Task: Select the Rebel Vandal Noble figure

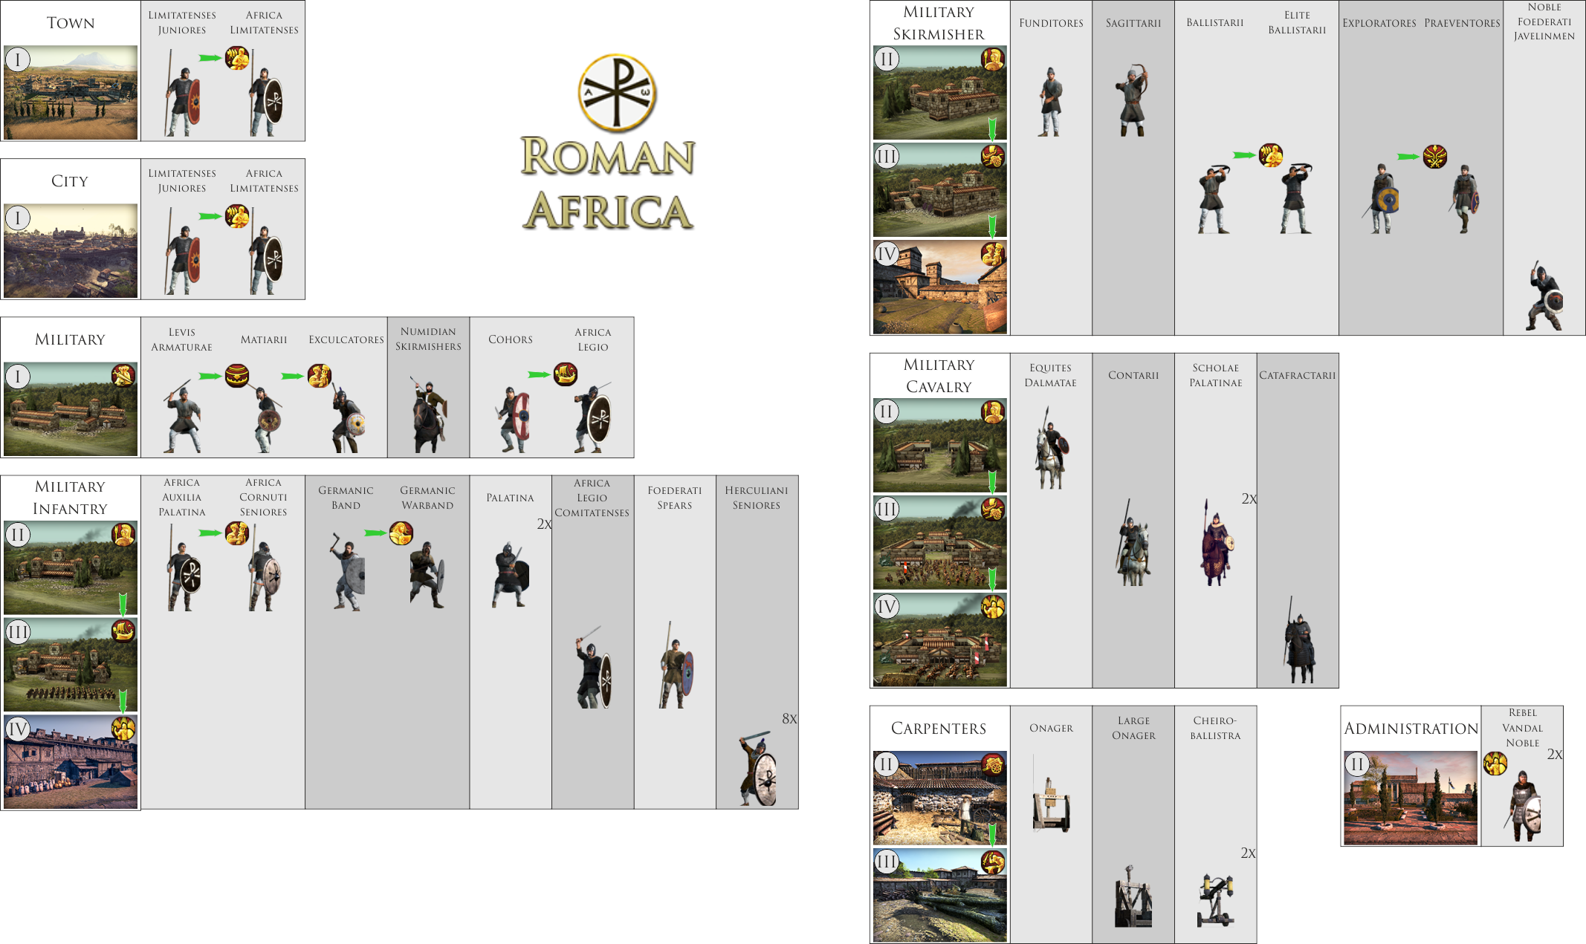Action: [x=1524, y=806]
